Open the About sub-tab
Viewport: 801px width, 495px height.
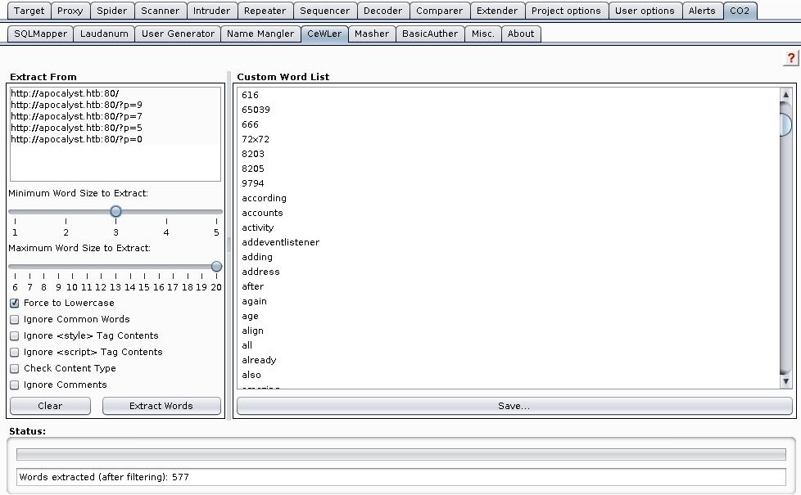521,34
